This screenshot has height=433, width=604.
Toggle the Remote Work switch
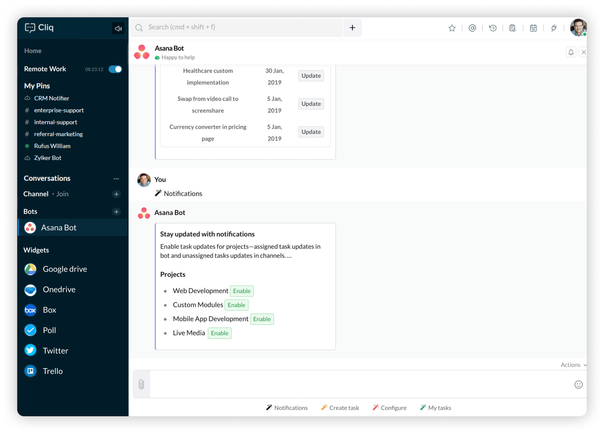pyautogui.click(x=115, y=69)
